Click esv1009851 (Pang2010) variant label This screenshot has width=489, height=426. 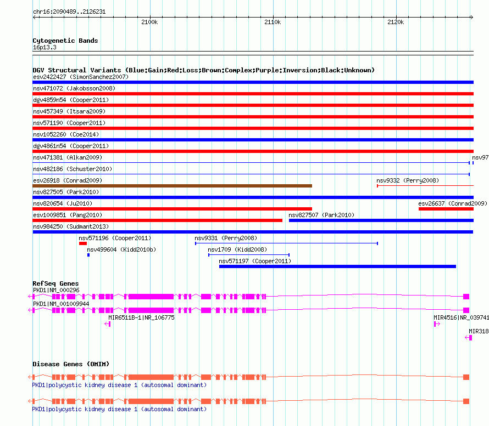68,215
